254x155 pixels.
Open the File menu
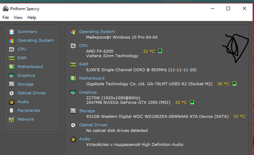[6, 18]
